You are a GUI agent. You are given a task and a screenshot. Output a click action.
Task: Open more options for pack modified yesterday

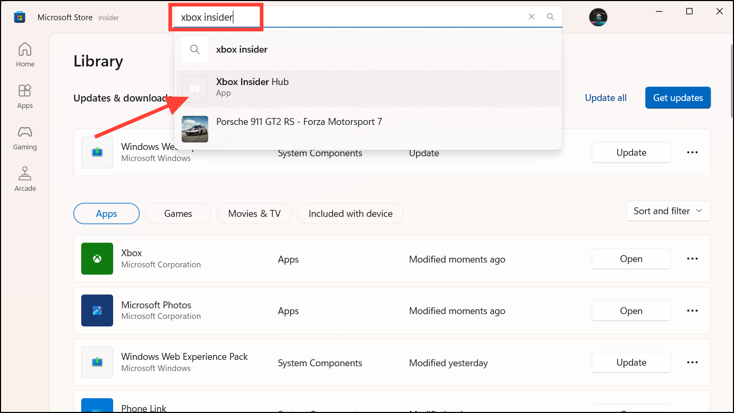click(x=692, y=363)
